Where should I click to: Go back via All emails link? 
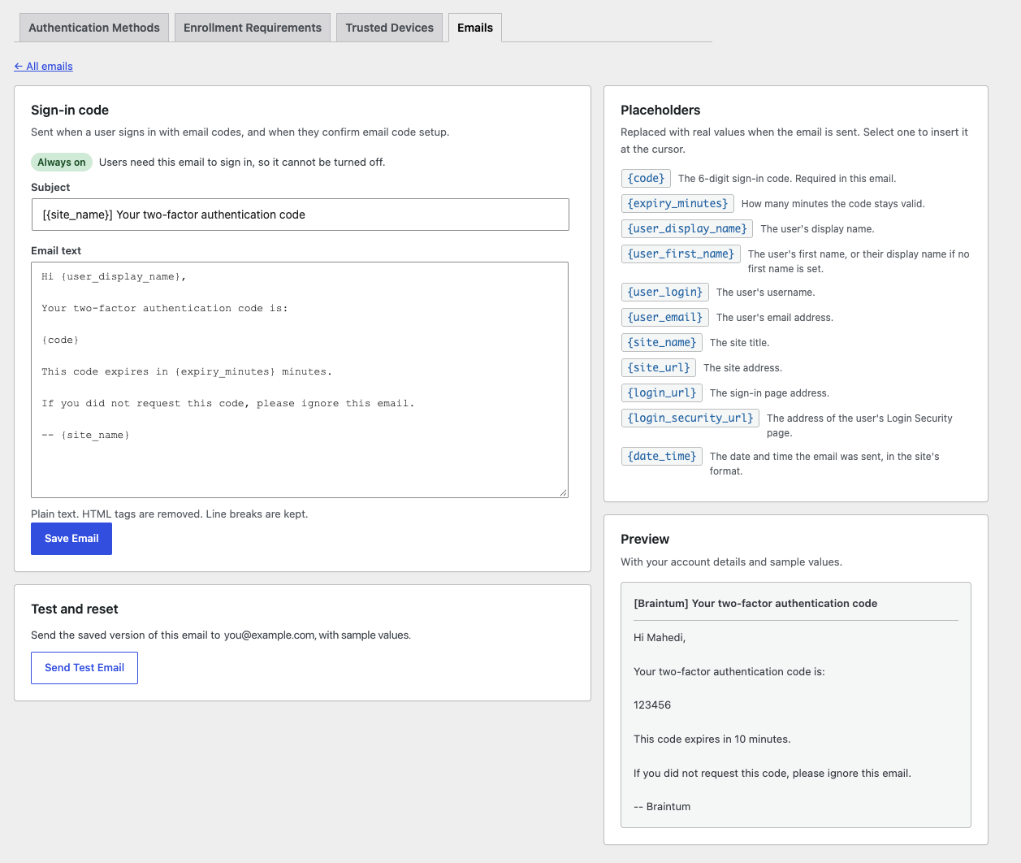coord(43,67)
